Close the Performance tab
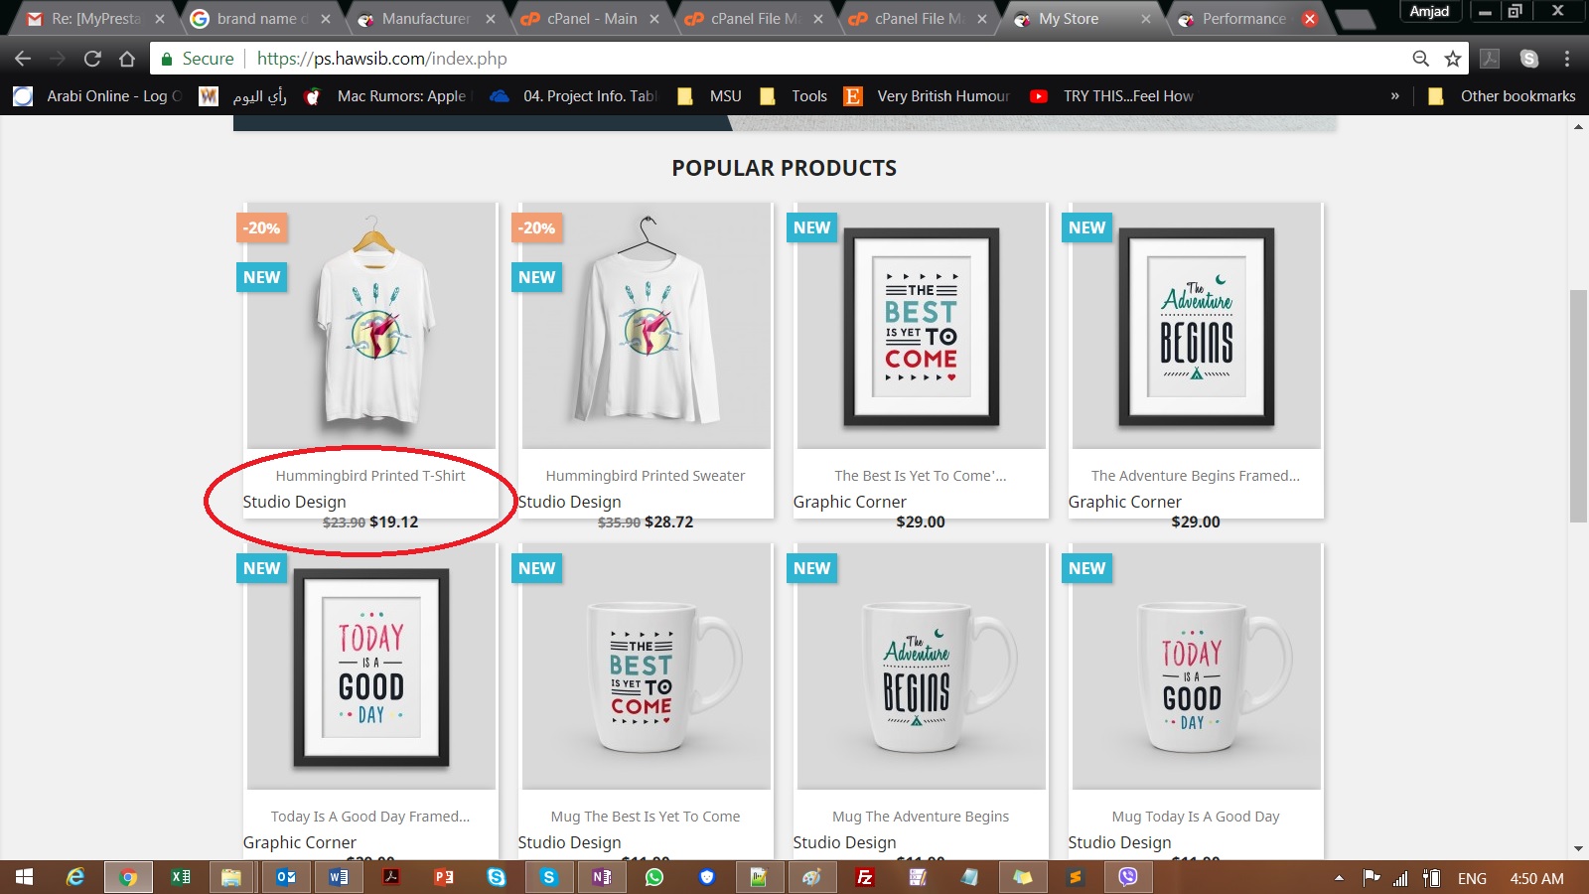Image resolution: width=1589 pixels, height=894 pixels. coord(1310,19)
